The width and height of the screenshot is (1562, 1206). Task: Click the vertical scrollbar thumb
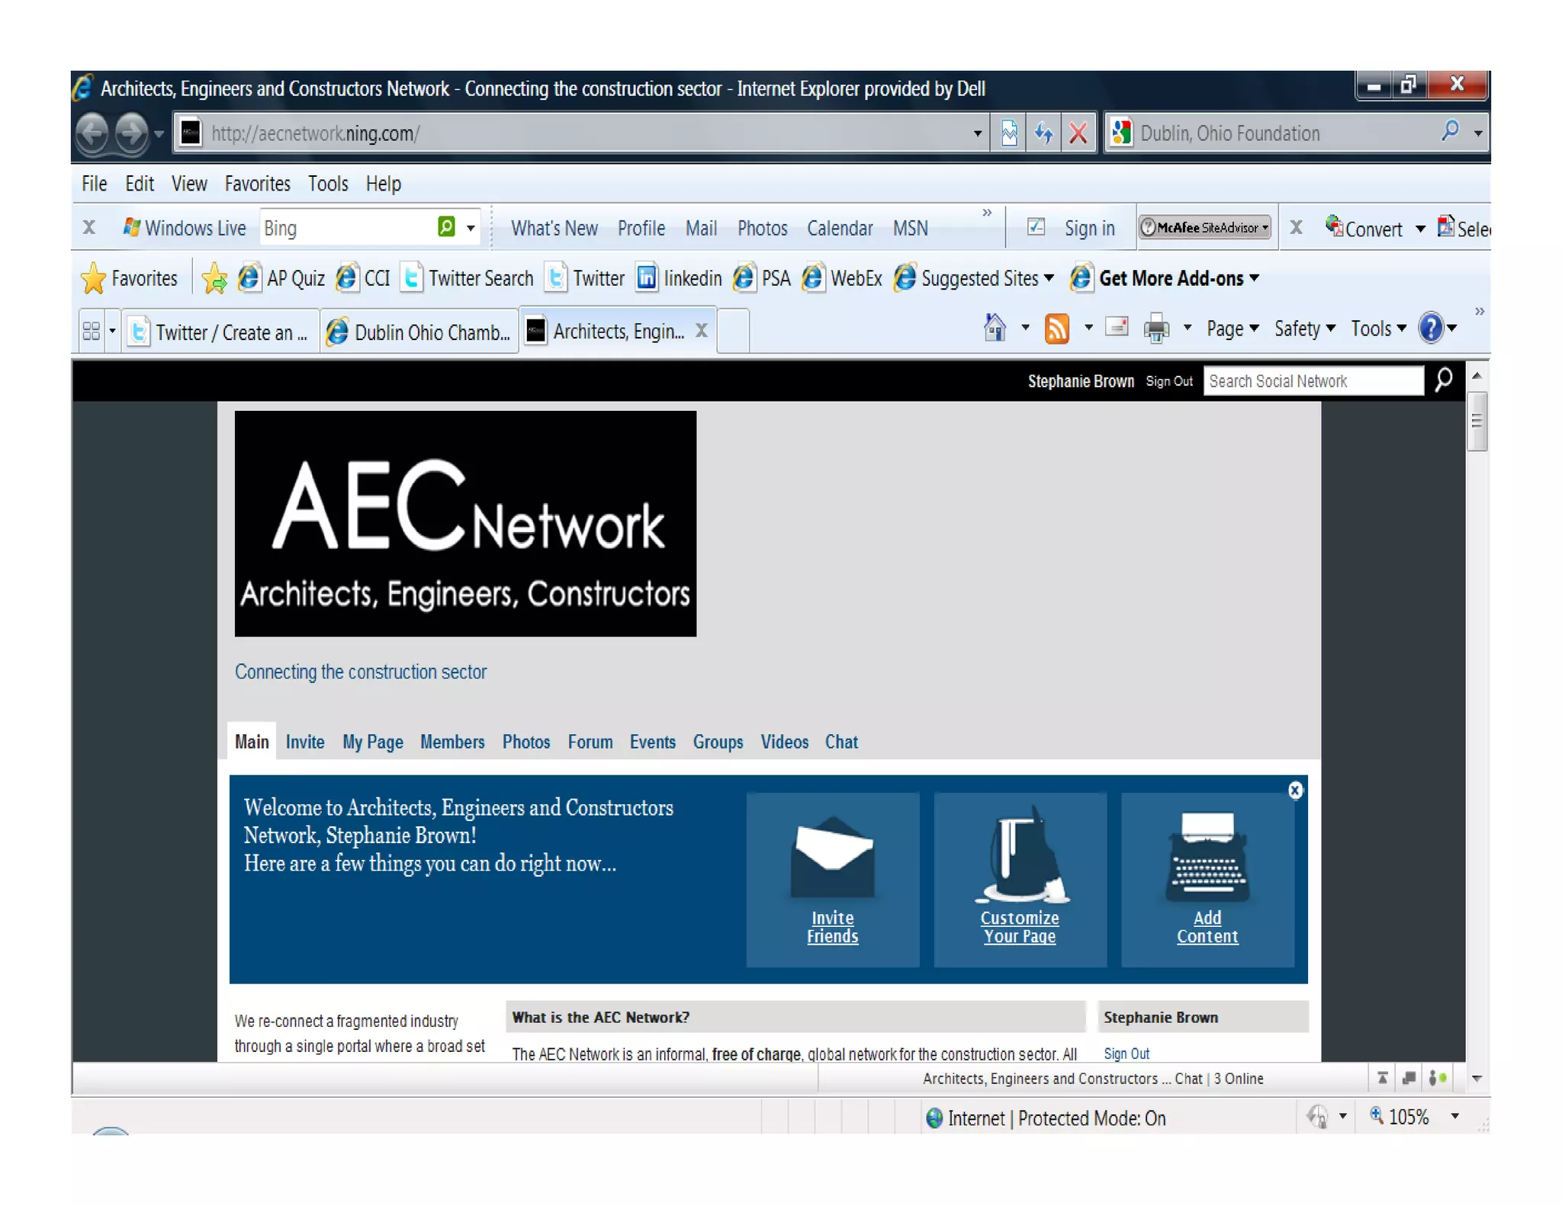click(x=1477, y=421)
